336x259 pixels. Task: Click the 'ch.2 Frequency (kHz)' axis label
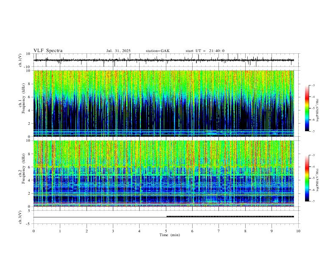coord(22,168)
